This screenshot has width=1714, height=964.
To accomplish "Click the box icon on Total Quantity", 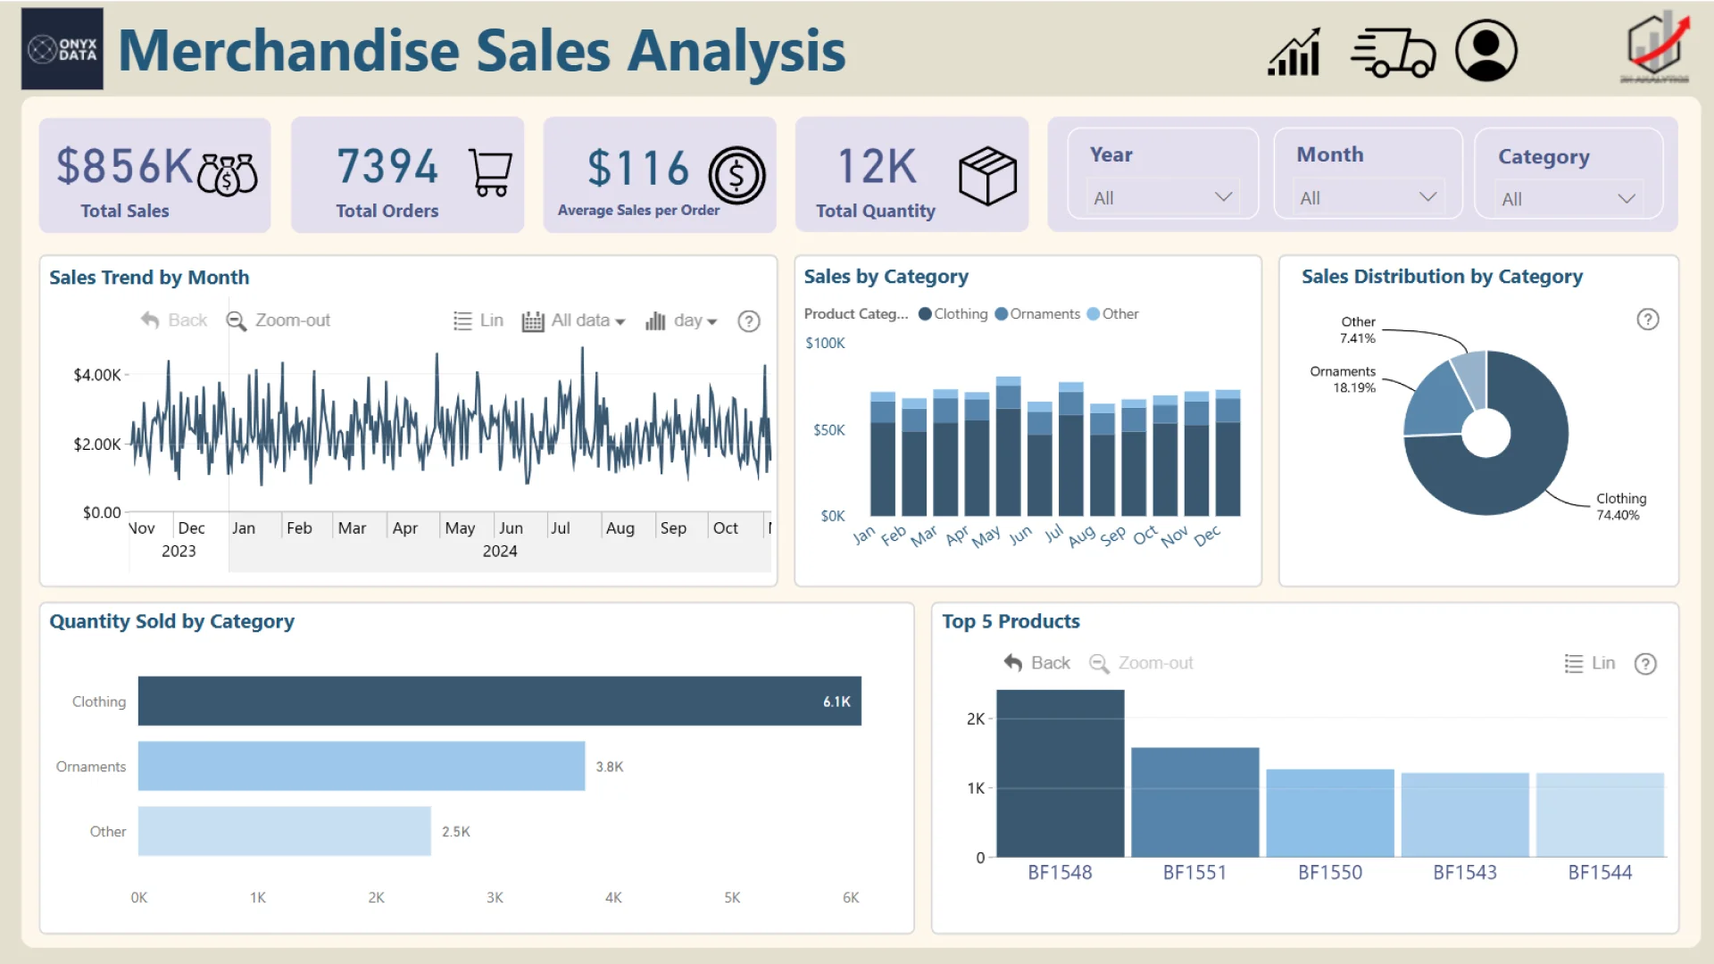I will click(x=987, y=176).
